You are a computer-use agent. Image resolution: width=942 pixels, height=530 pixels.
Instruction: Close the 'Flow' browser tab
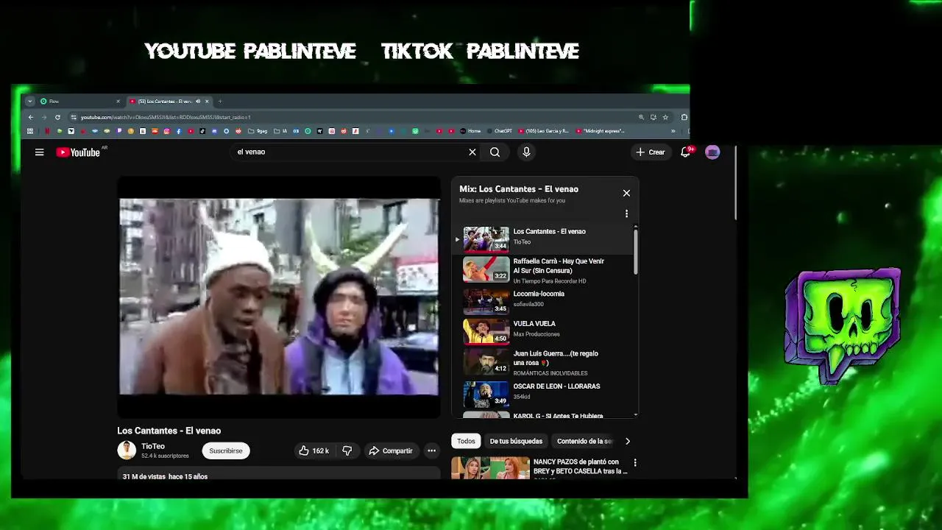[x=118, y=101]
